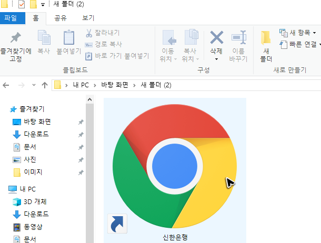
Task: Click the properties checkmark icon in title bar
Action: pyautogui.click(x=22, y=4)
